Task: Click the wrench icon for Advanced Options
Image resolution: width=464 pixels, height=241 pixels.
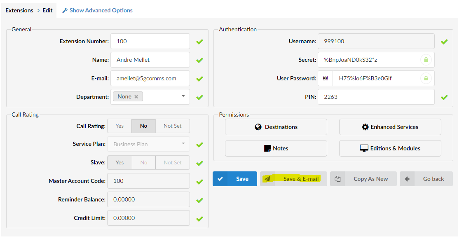Action: pos(65,10)
